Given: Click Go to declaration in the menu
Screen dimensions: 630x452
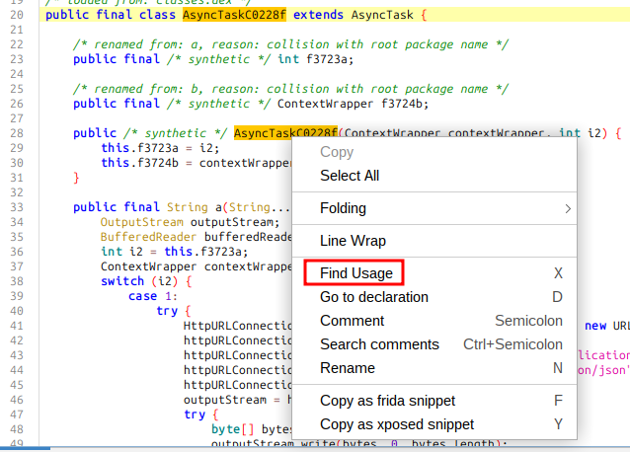Looking at the screenshot, I should (374, 297).
